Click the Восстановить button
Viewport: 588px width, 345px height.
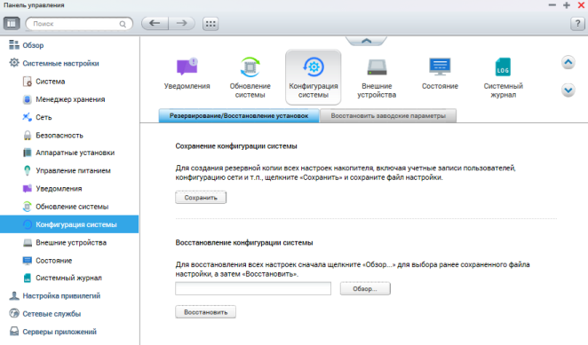[205, 312]
